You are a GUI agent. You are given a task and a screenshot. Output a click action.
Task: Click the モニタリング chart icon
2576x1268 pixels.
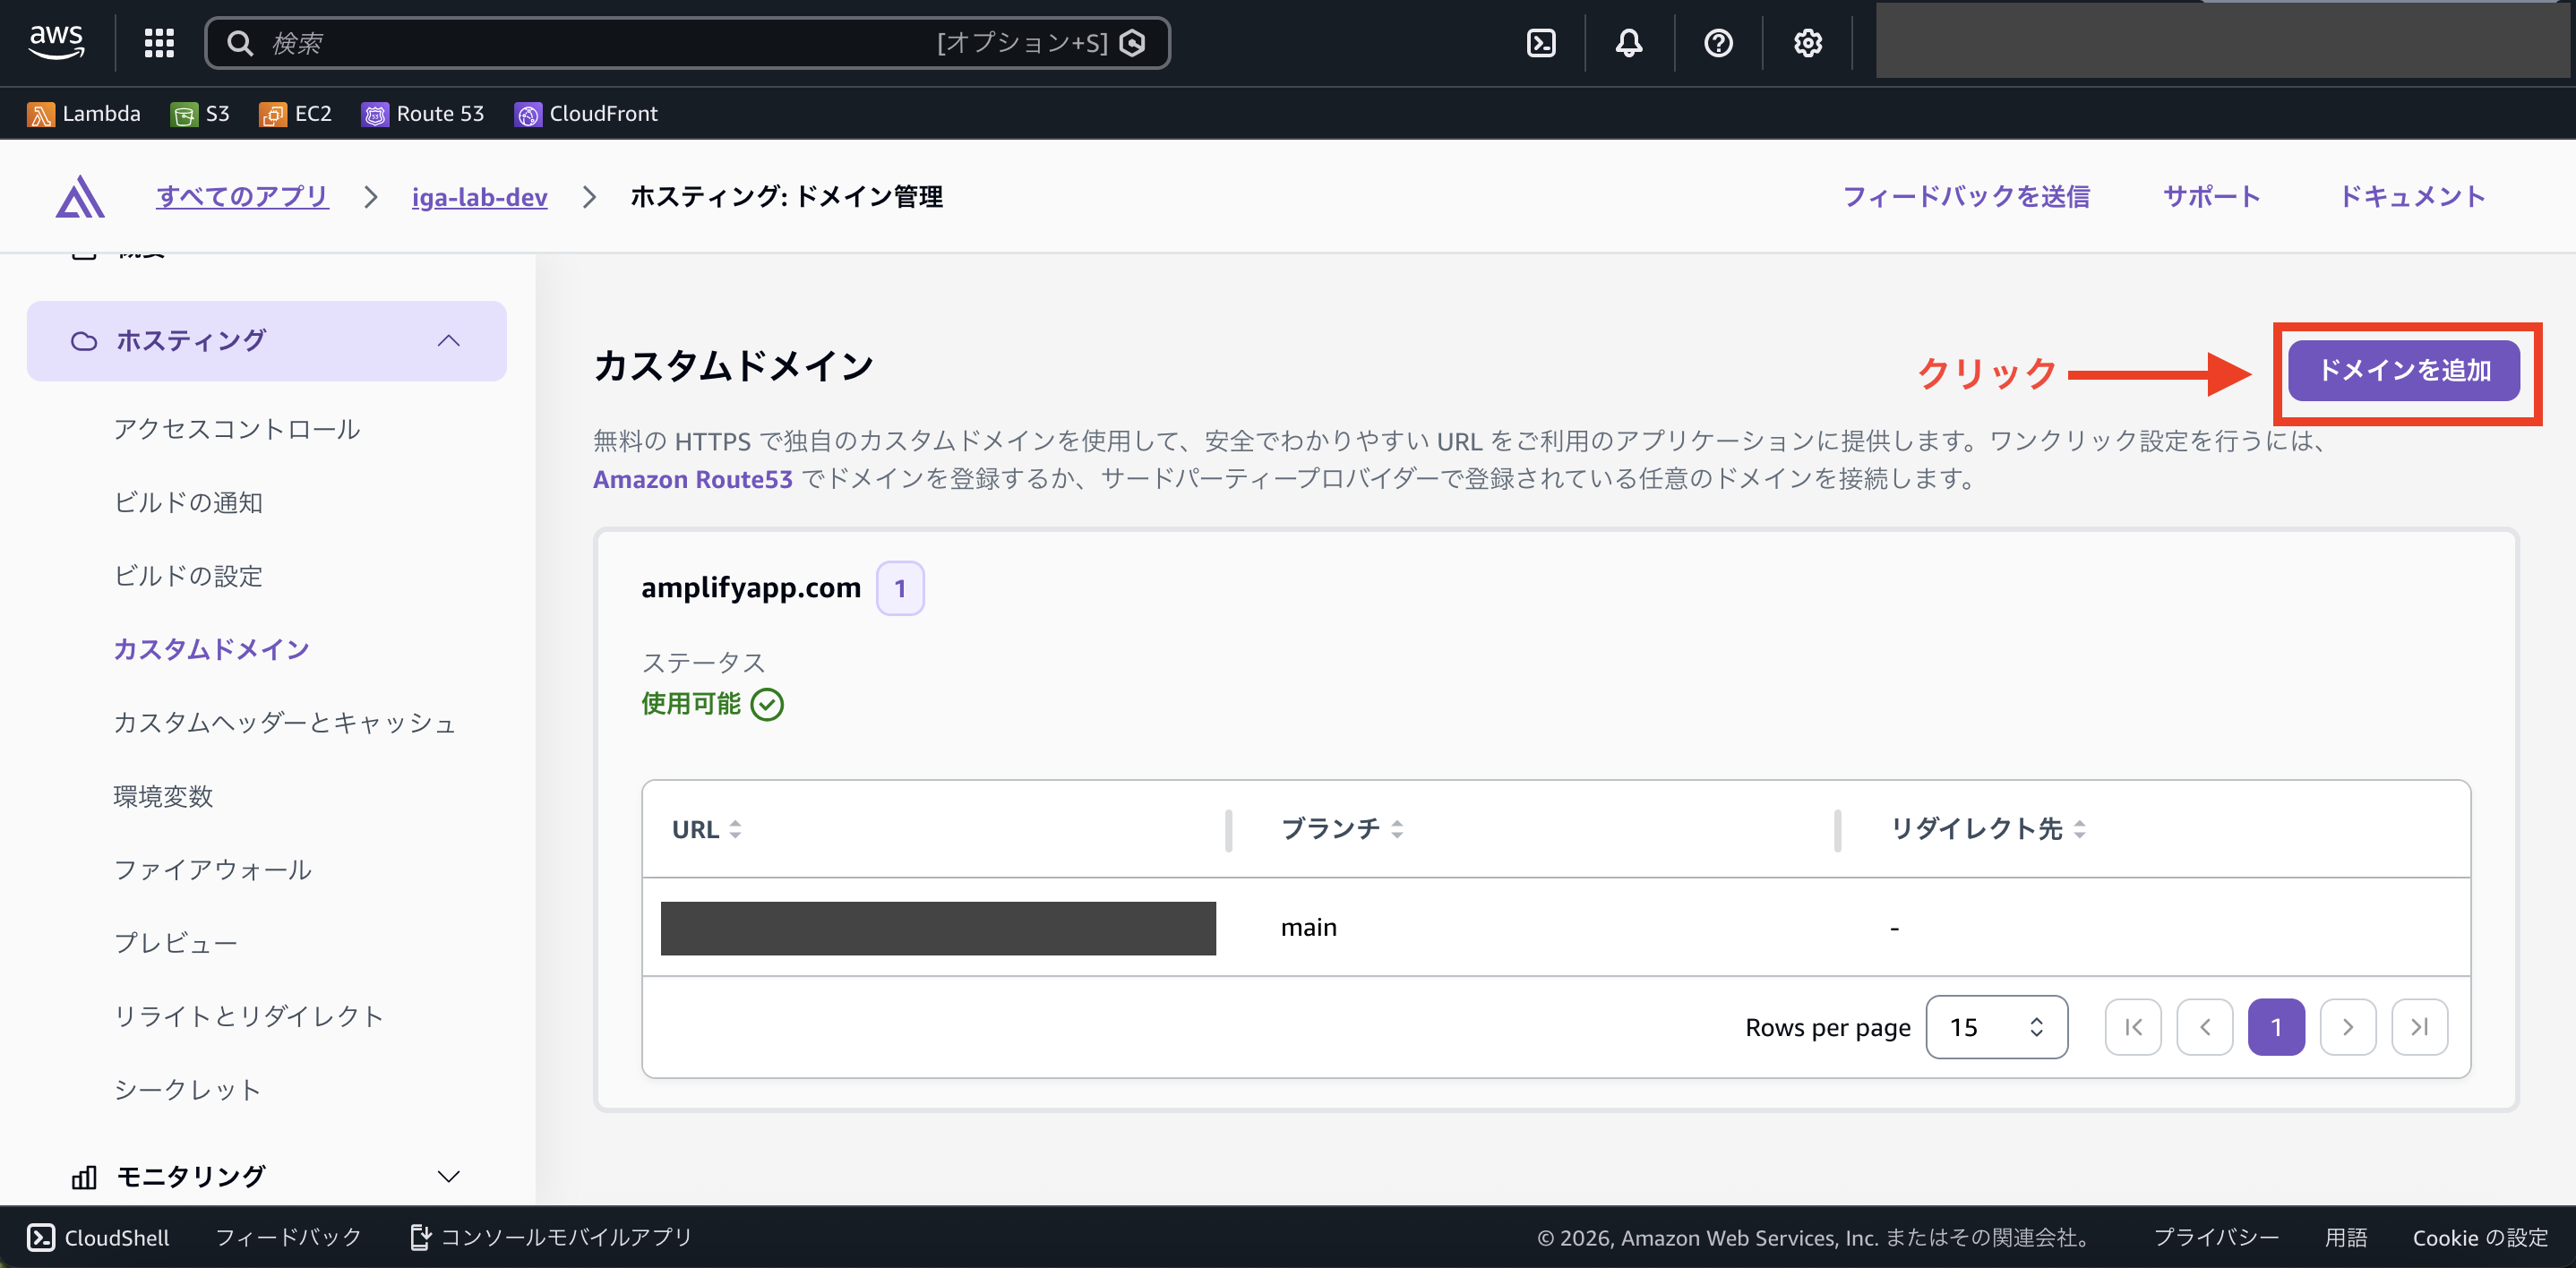(84, 1177)
